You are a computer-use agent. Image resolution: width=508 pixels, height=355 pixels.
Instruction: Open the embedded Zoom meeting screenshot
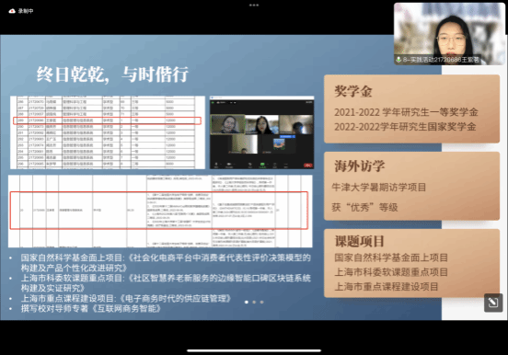click(261, 132)
